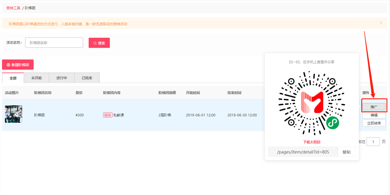Click the start time 2019-06-01 12:00
390x195 pixels.
(201, 115)
